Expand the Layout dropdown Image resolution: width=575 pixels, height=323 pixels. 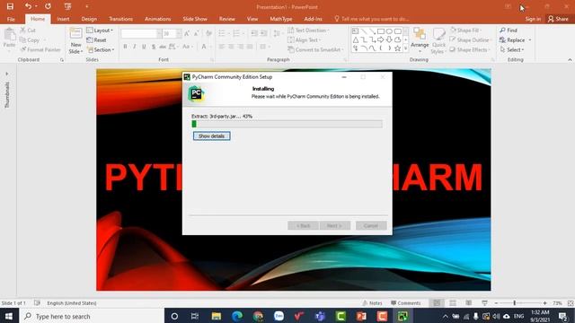[x=100, y=31]
